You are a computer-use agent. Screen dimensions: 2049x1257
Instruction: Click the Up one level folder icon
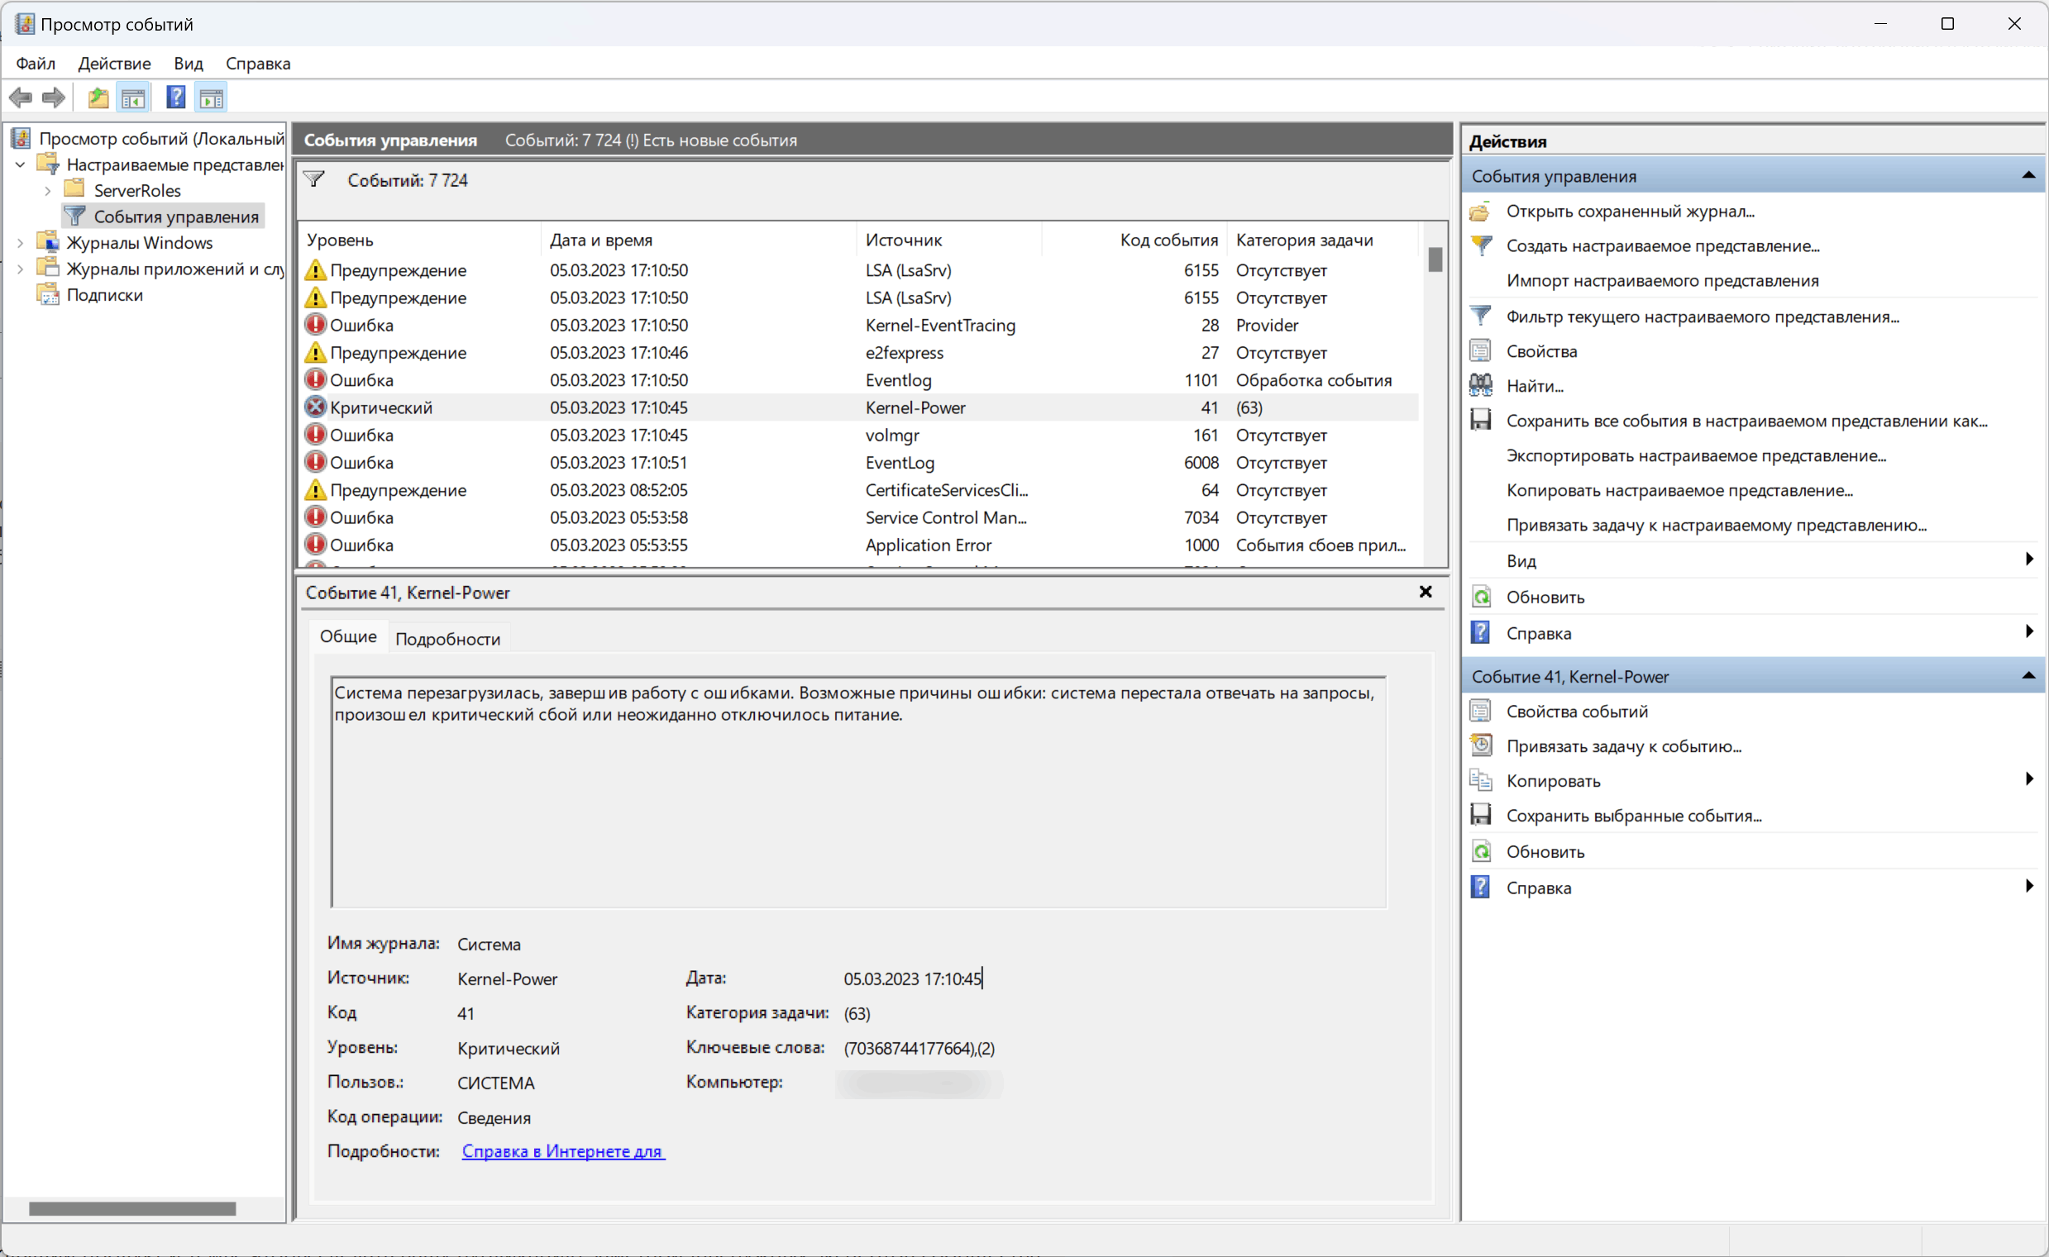(x=98, y=98)
